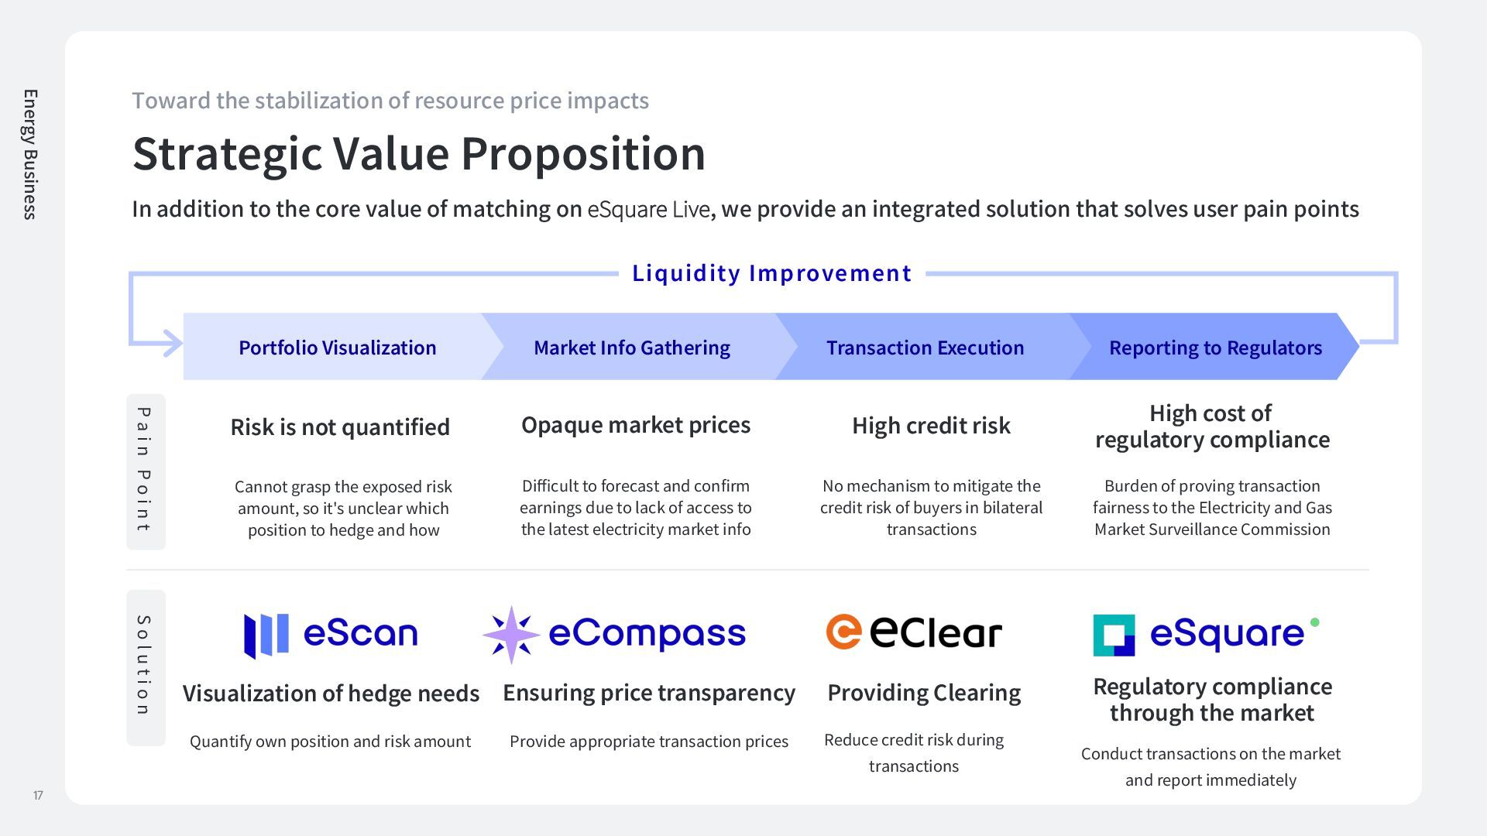The height and width of the screenshot is (836, 1487).
Task: Click the High credit risk heading
Action: 931,425
